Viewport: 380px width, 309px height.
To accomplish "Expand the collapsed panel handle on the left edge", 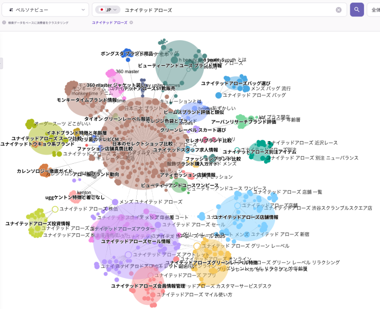I will click(1, 63).
